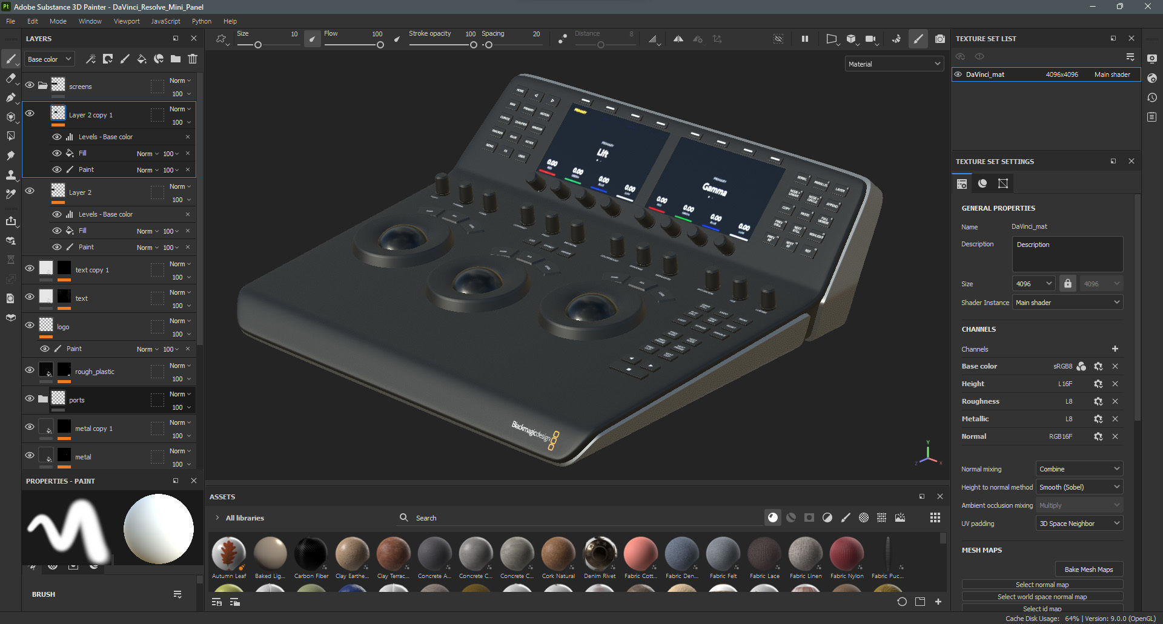Open Height to normal method dropdown
The image size is (1163, 624).
(x=1079, y=487)
